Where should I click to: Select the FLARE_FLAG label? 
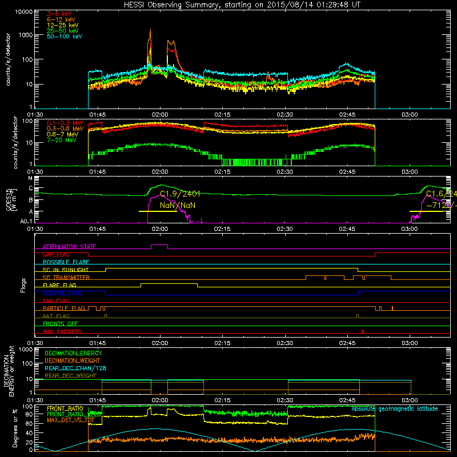click(59, 285)
